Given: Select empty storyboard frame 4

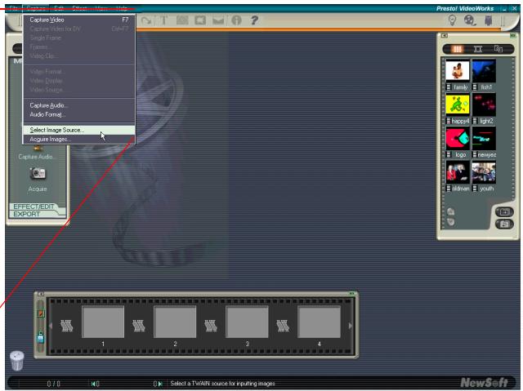Looking at the screenshot, I should click(320, 322).
